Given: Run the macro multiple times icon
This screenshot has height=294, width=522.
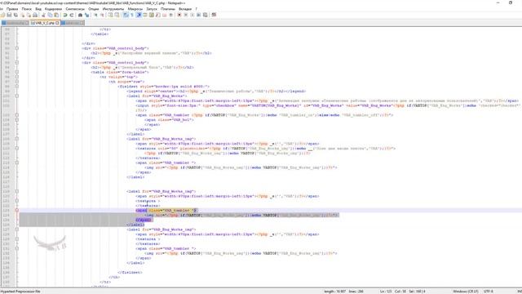Looking at the screenshot, I should pos(198,15).
